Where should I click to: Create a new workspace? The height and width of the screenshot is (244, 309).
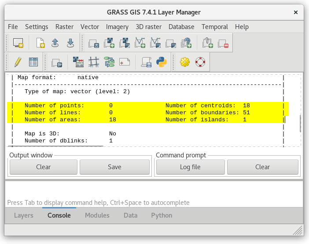click(40, 43)
